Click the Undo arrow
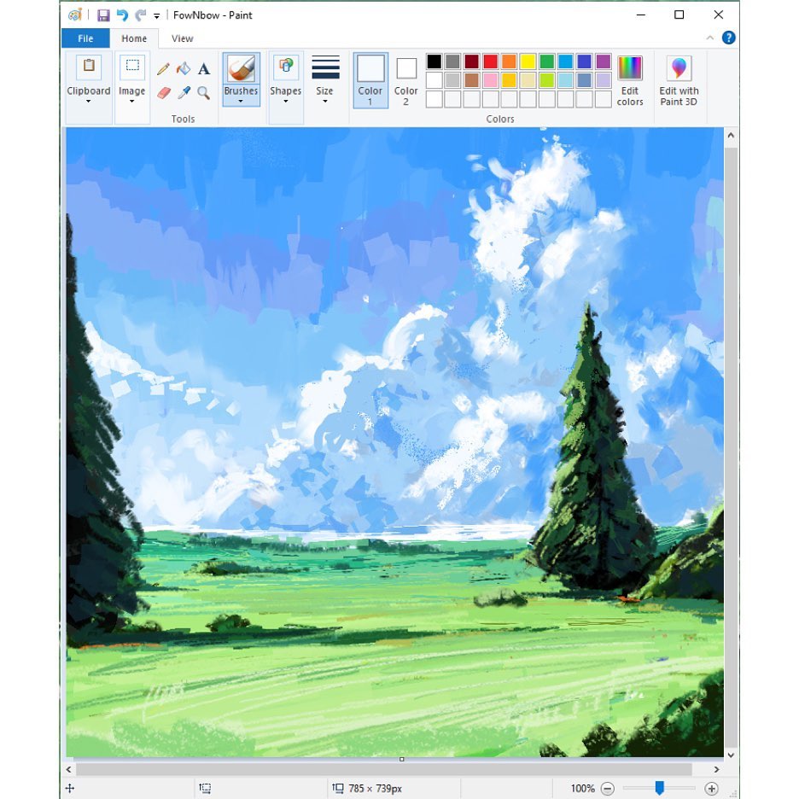Viewport: 799px width, 799px height. coord(122,15)
